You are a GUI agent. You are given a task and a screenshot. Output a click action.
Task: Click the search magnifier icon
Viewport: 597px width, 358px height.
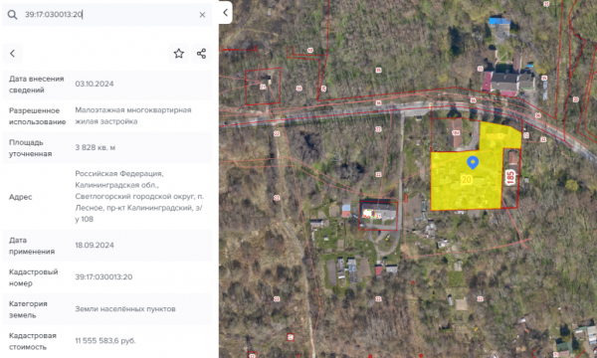(12, 15)
